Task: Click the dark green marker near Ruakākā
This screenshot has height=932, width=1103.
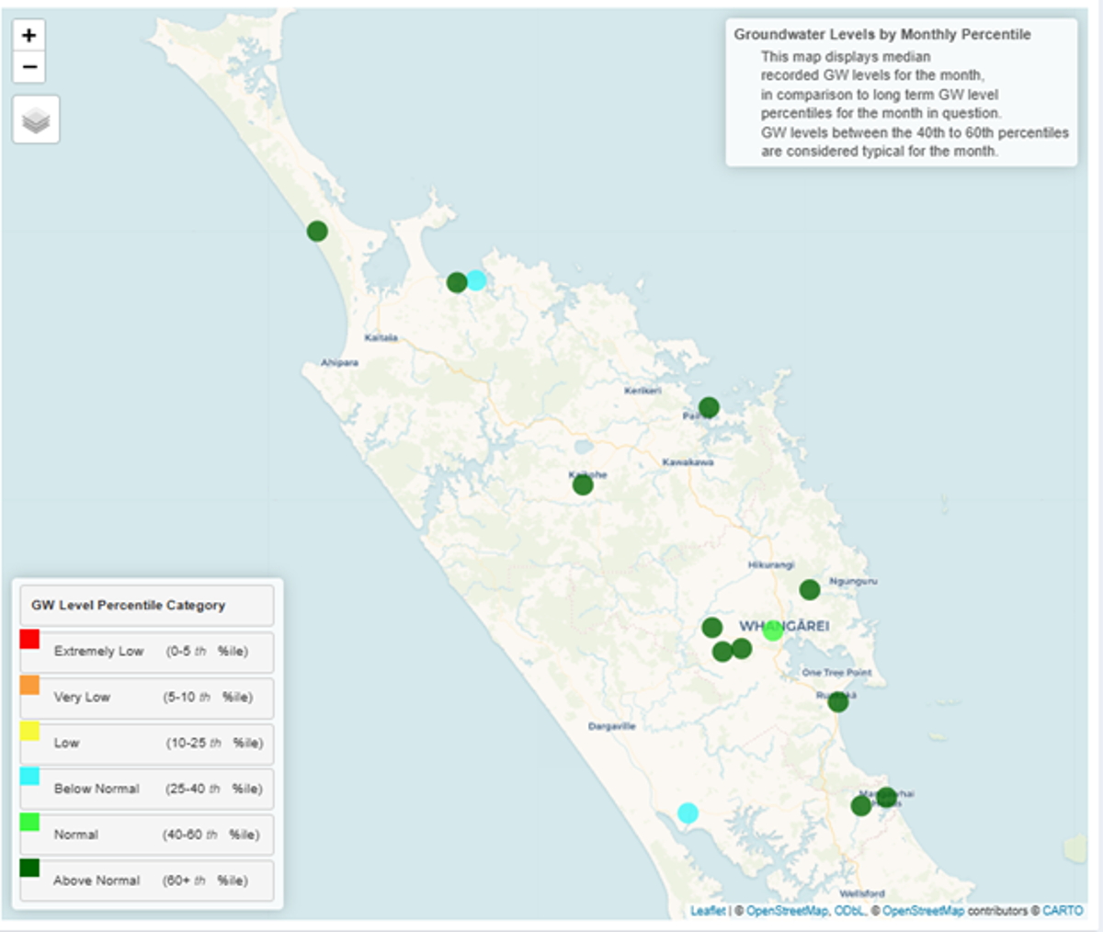Action: (x=838, y=702)
